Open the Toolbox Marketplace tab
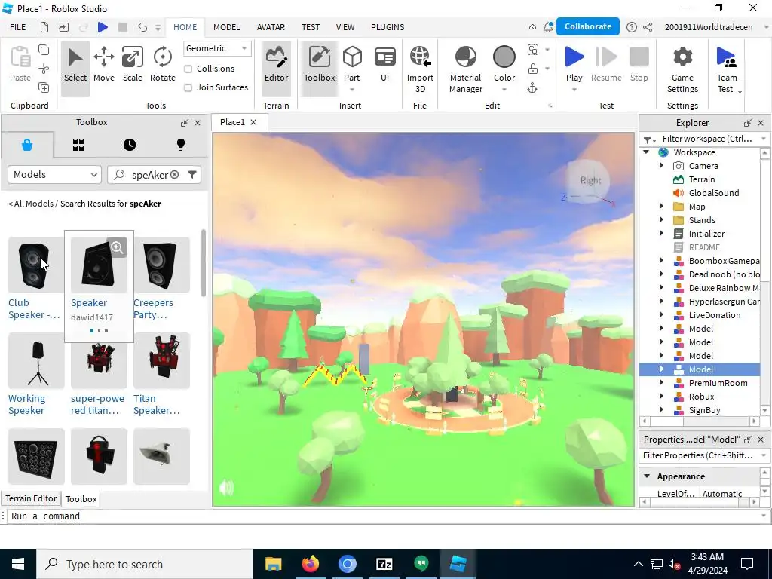772x579 pixels. (x=27, y=145)
